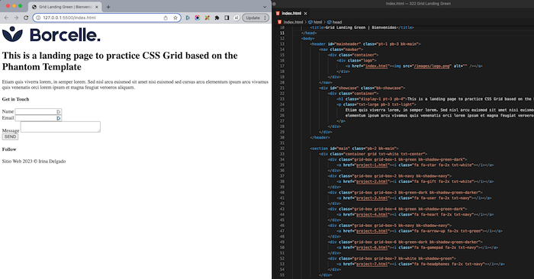Click the page heading about CSS Grid practice
534x279 pixels.
point(120,61)
